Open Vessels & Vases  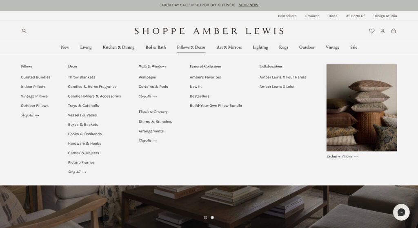coord(82,115)
